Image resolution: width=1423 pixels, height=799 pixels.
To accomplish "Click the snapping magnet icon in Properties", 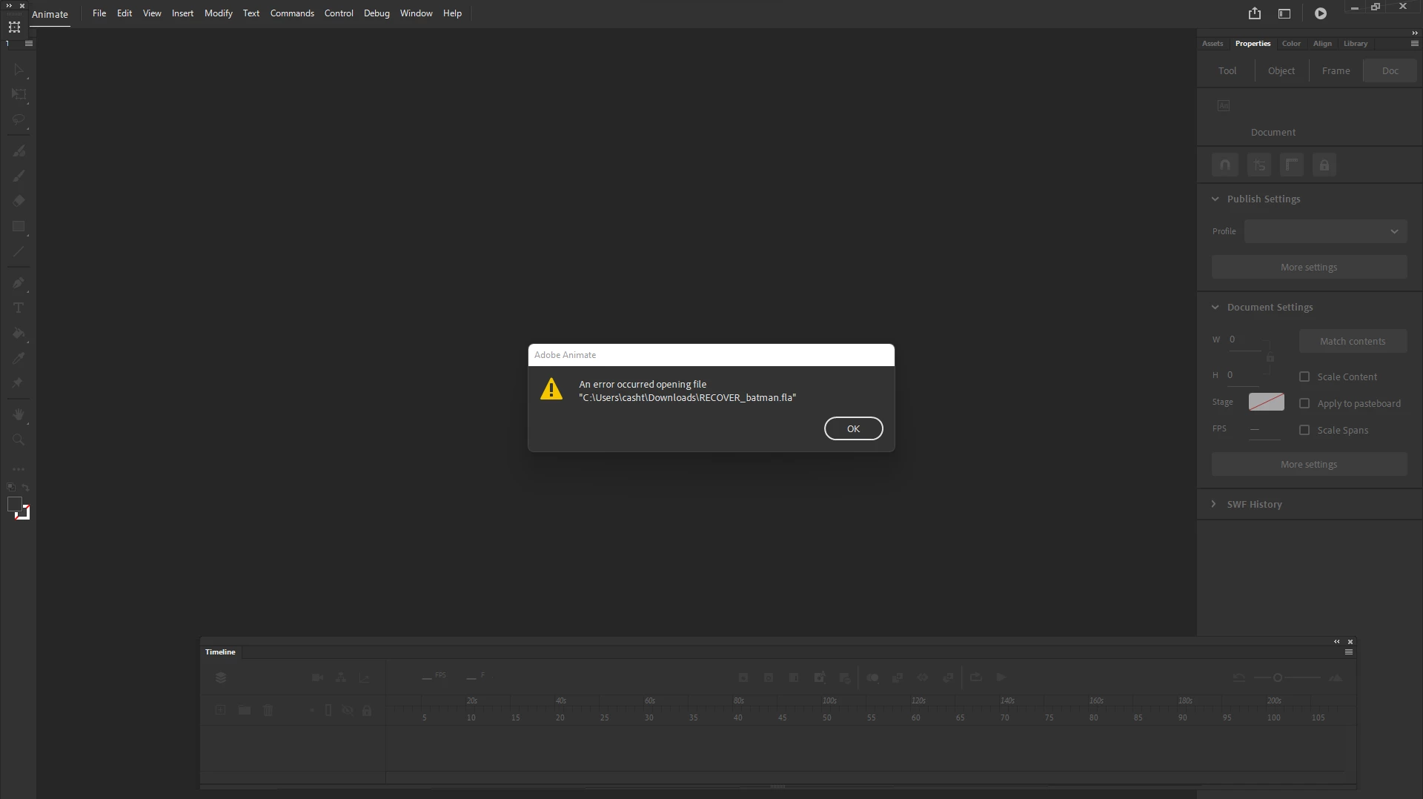I will coord(1225,165).
